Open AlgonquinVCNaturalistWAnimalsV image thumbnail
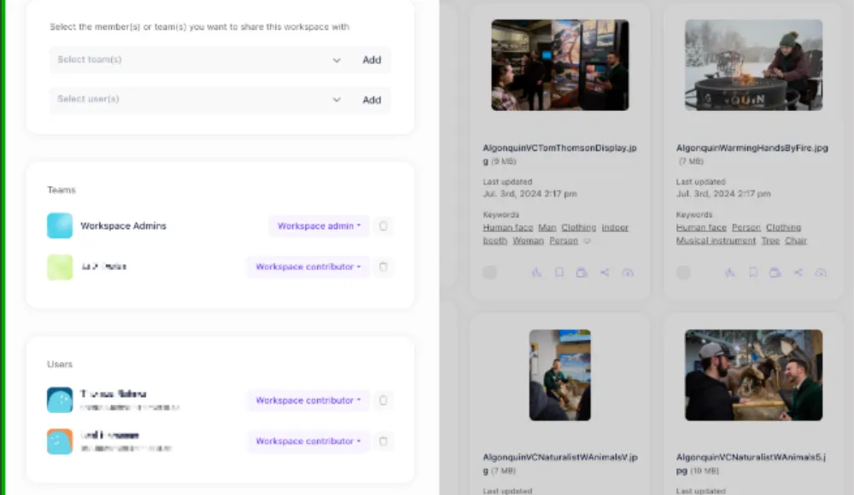The width and height of the screenshot is (854, 495). tap(560, 375)
